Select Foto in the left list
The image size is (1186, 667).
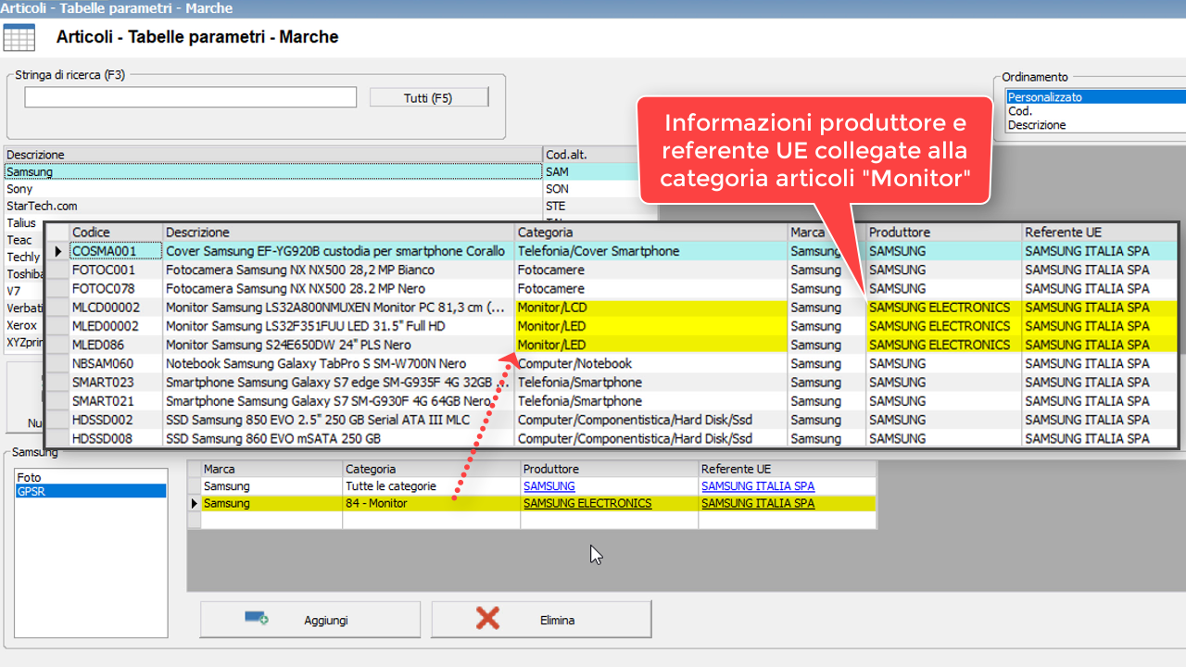(30, 478)
